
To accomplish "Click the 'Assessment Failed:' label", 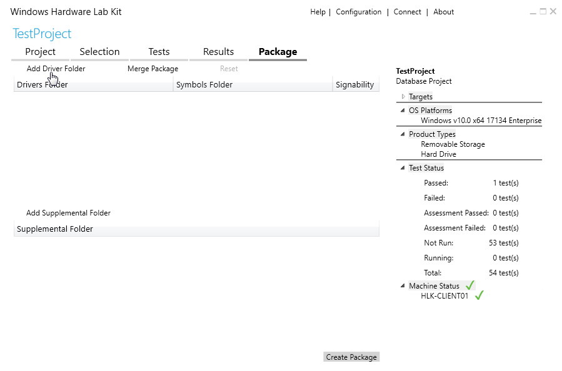I will click(454, 228).
